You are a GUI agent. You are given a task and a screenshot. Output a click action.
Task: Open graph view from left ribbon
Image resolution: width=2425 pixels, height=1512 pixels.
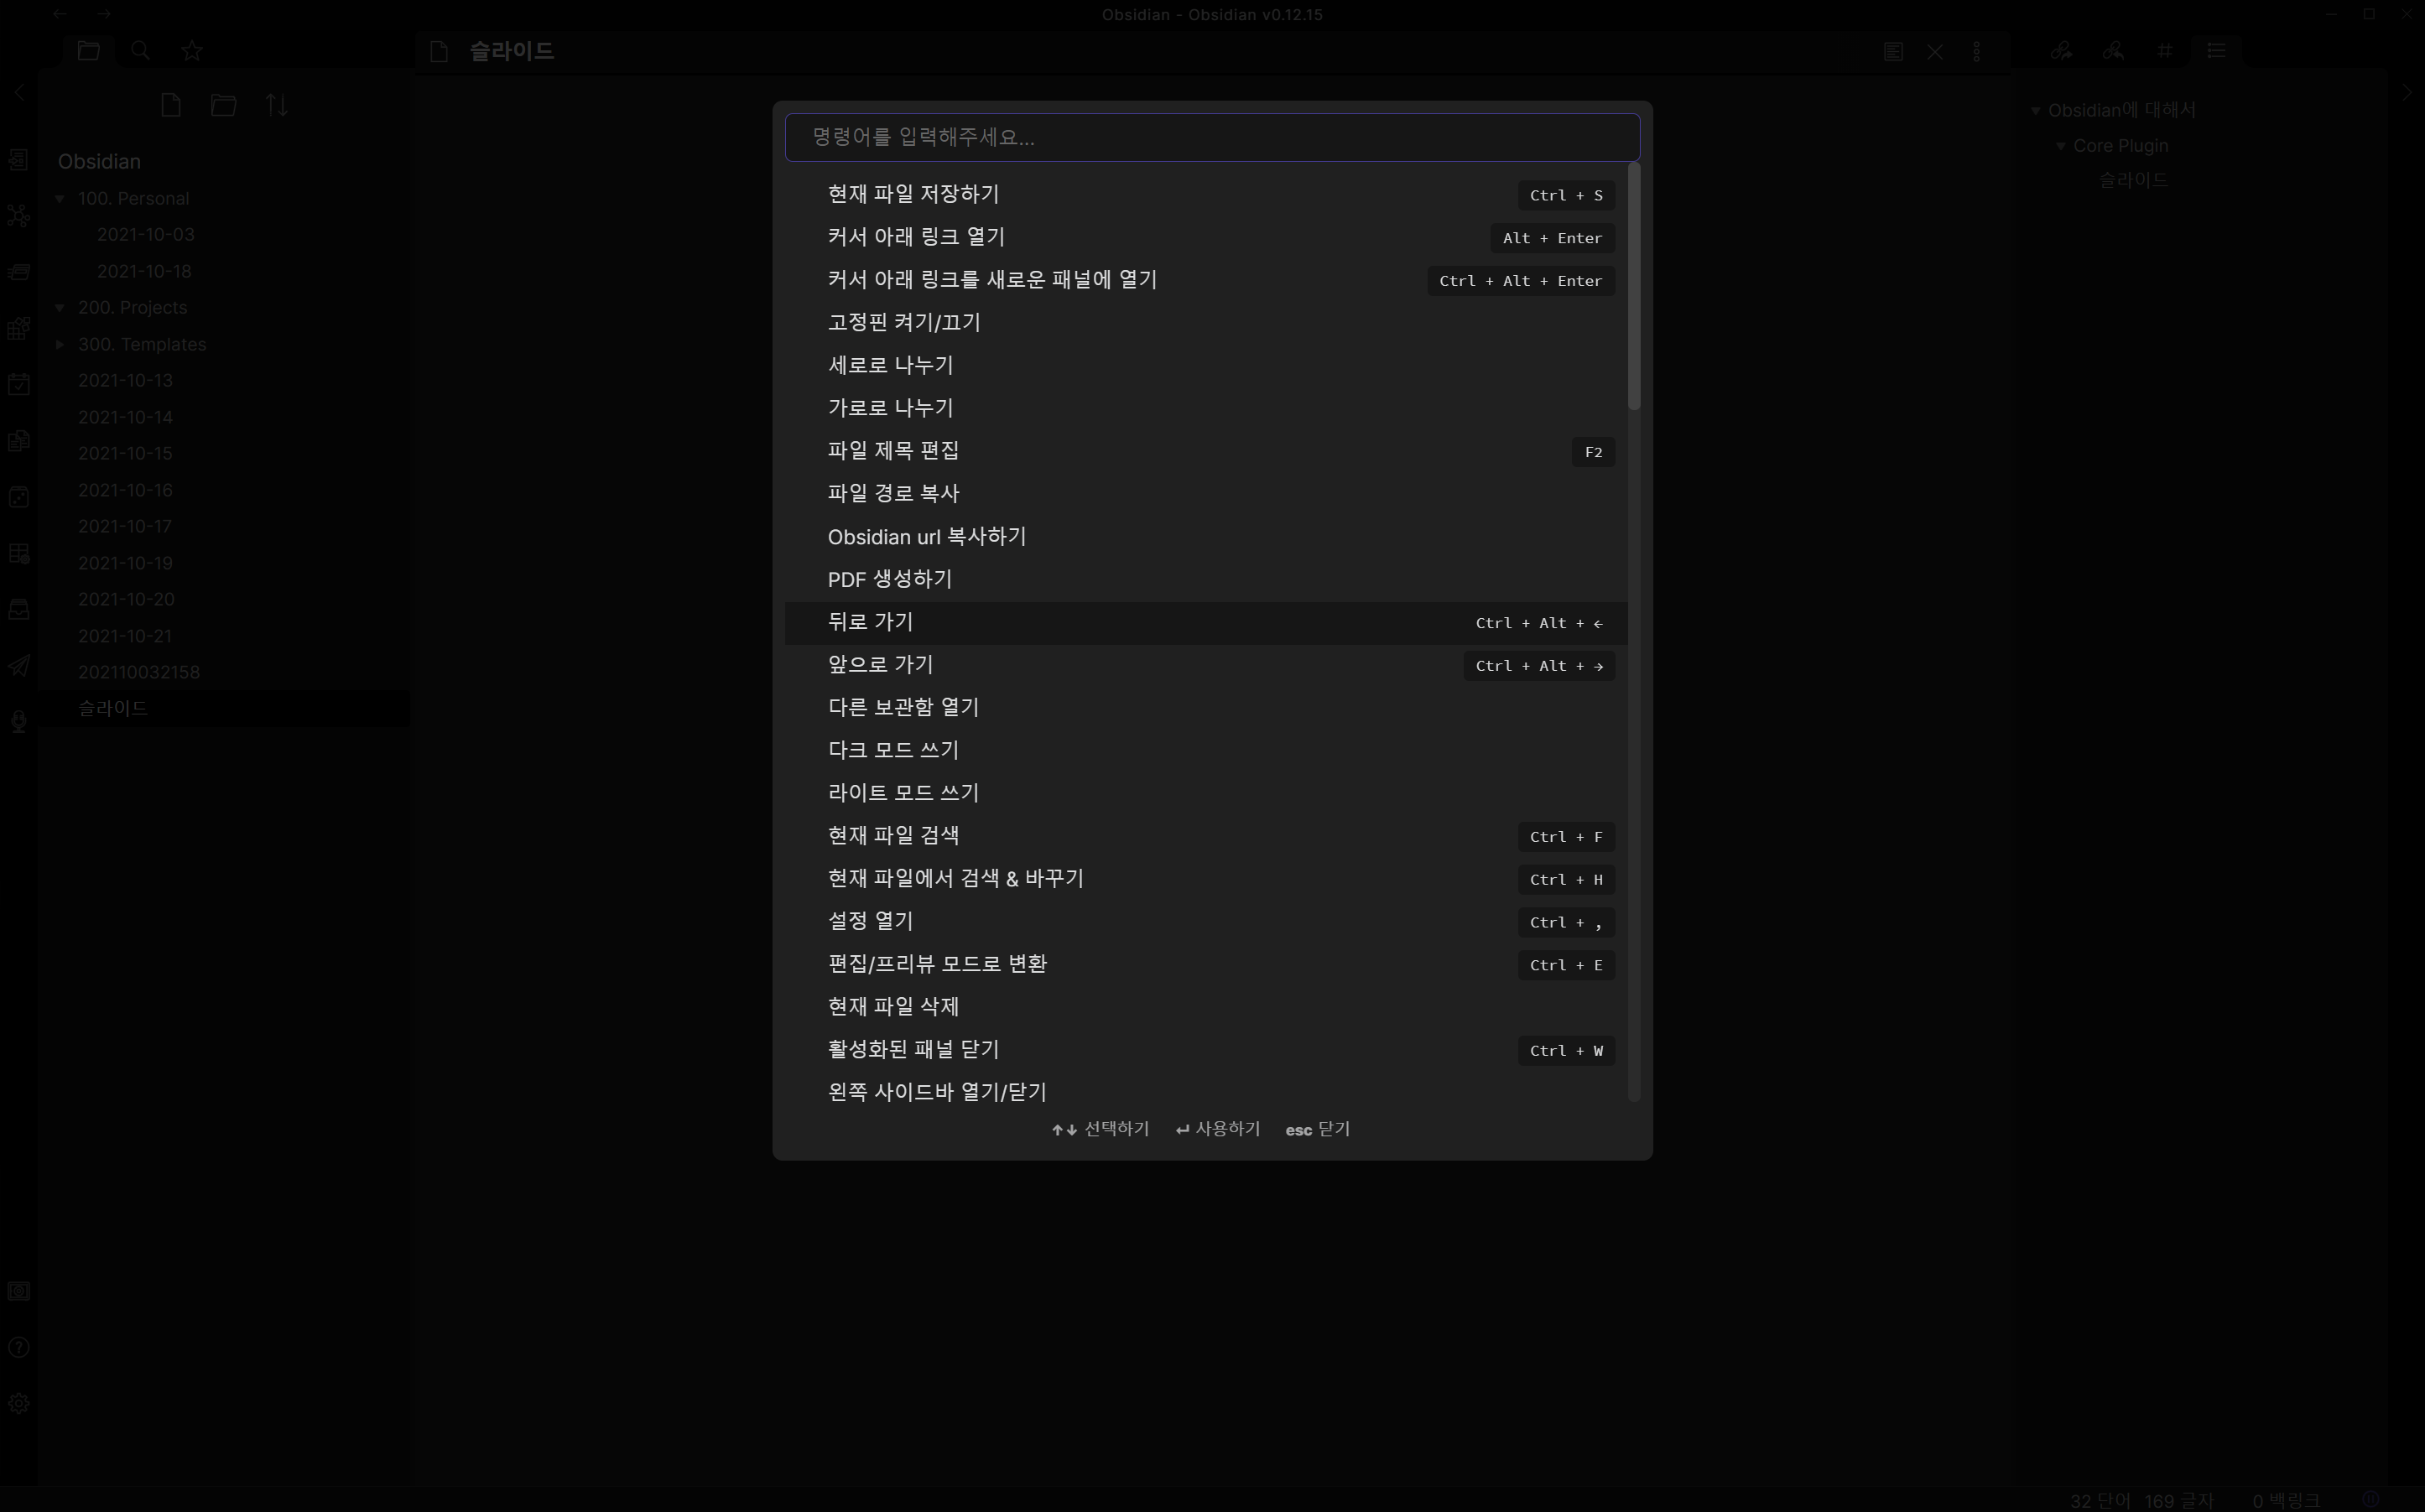click(19, 215)
